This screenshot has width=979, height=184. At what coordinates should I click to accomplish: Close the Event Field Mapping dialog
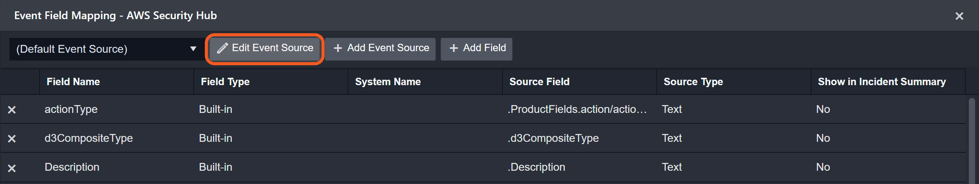tap(959, 16)
